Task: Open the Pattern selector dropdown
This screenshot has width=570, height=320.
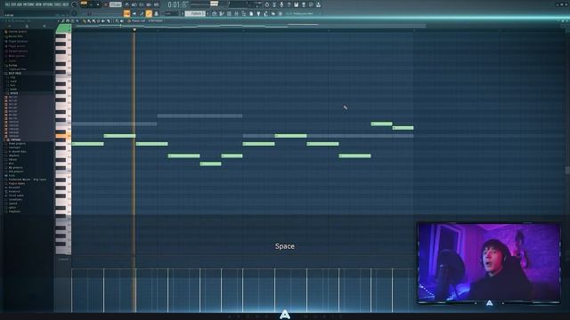Action: click(x=195, y=13)
